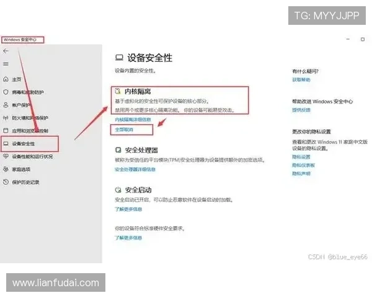Select 主页 in the sidebar
This screenshot has width=372, height=298.
pyautogui.click(x=17, y=79)
